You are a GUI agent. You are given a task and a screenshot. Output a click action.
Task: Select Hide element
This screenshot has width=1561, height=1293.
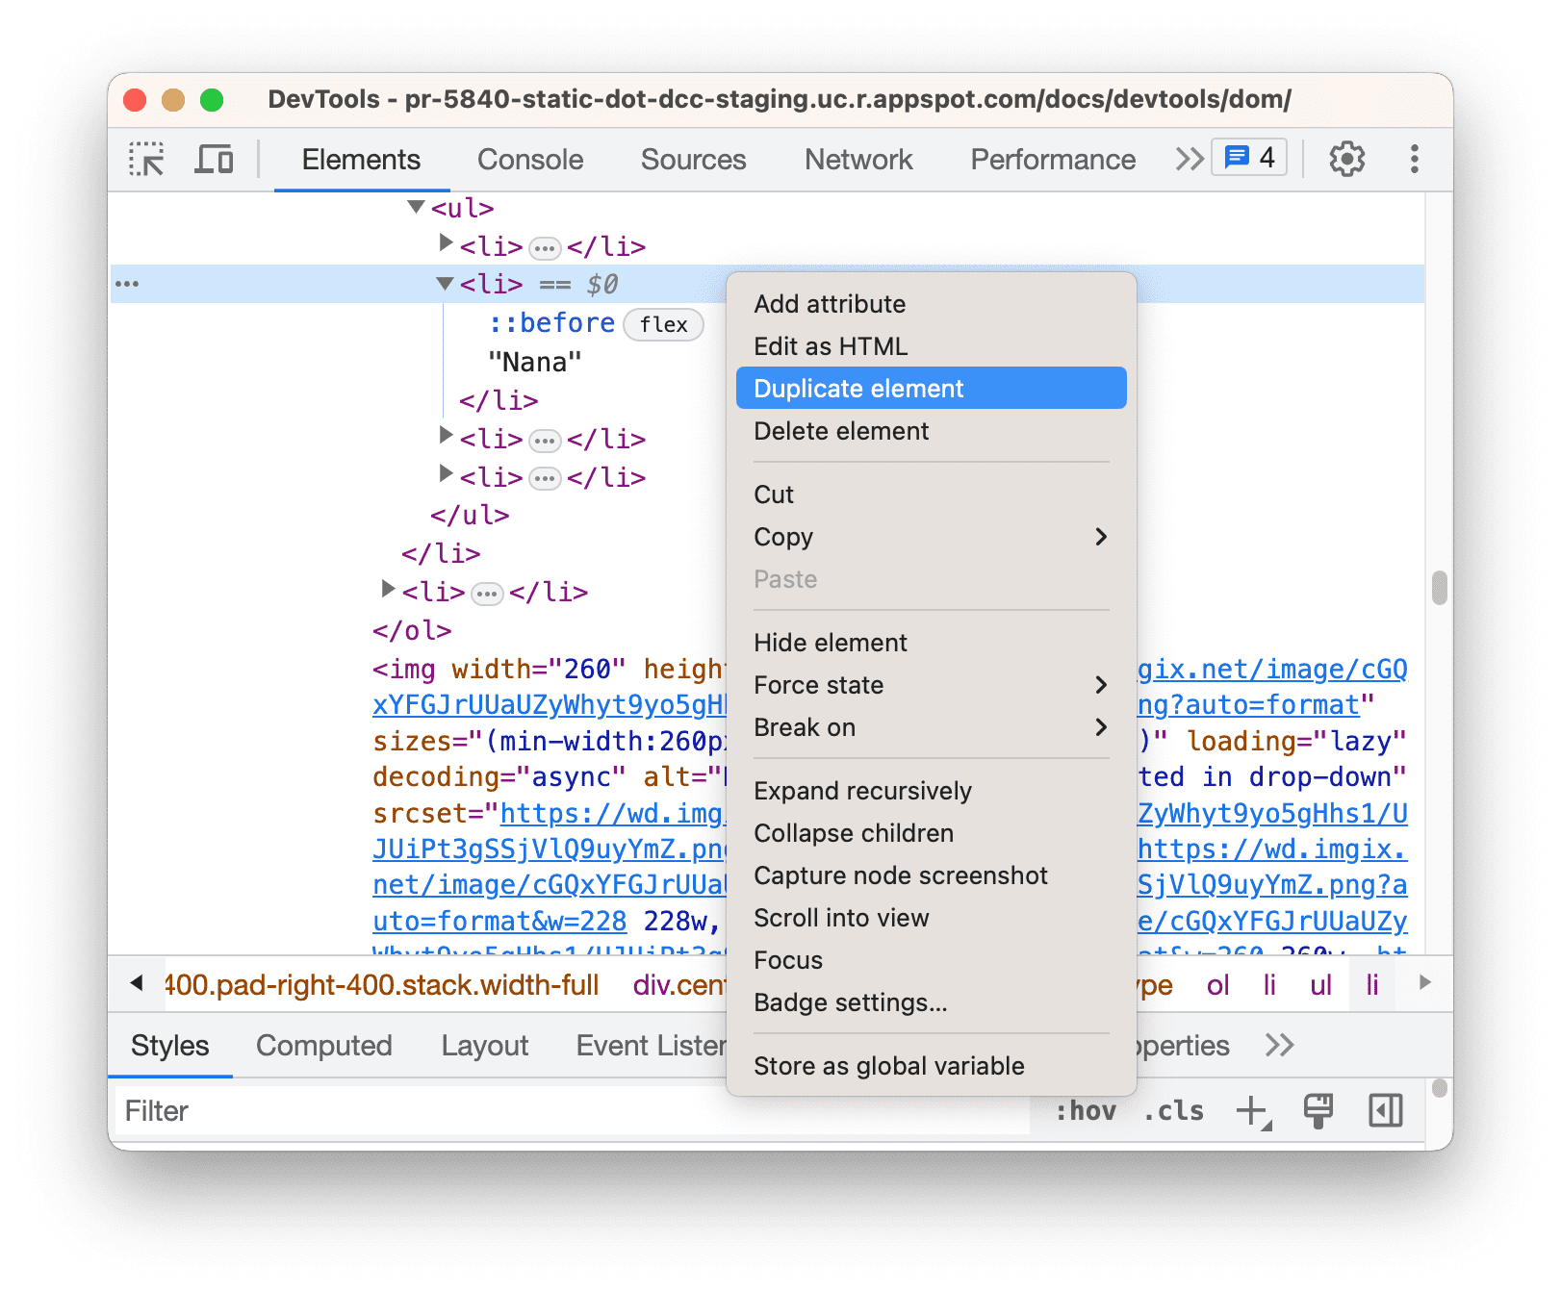931,643
